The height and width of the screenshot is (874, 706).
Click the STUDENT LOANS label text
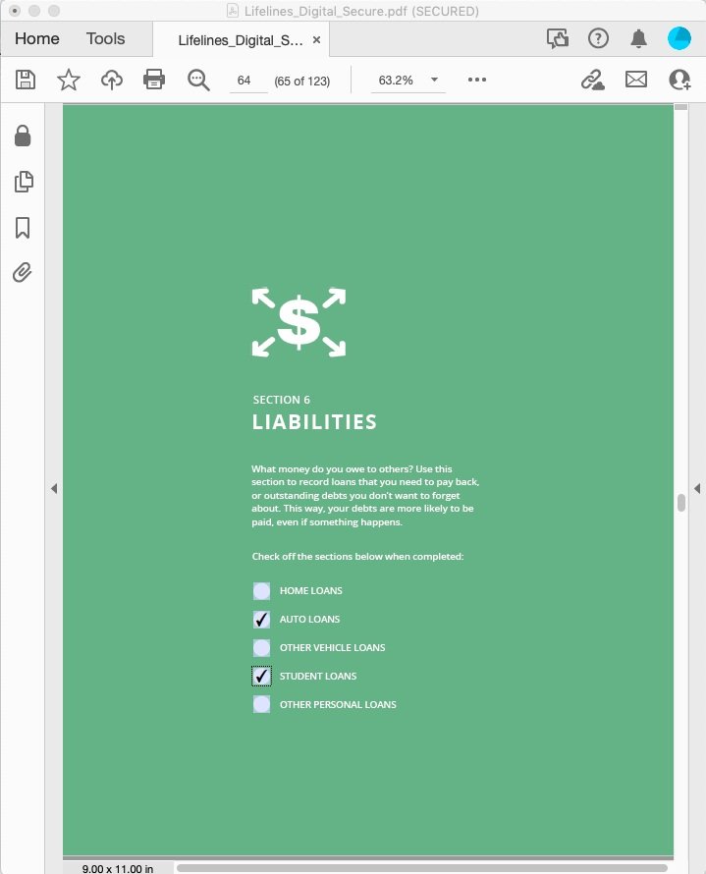coord(318,677)
